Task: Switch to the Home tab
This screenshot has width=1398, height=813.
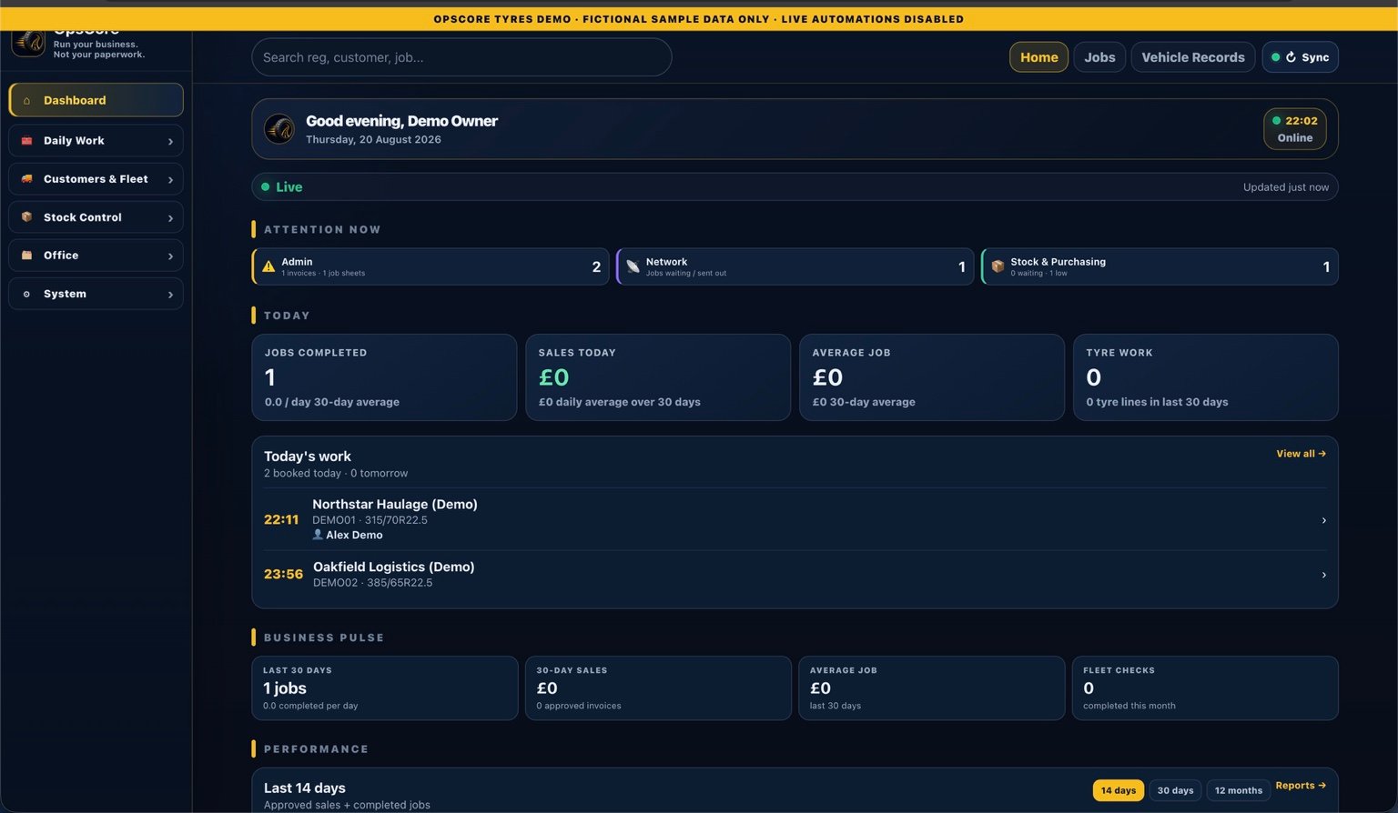Action: pyautogui.click(x=1038, y=57)
